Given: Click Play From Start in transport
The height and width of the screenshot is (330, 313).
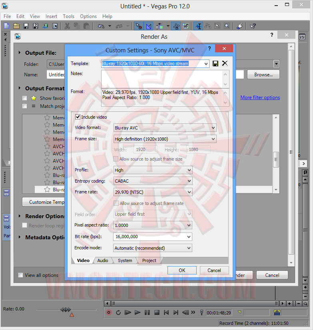Looking at the screenshot, I should pyautogui.click(x=128, y=312).
